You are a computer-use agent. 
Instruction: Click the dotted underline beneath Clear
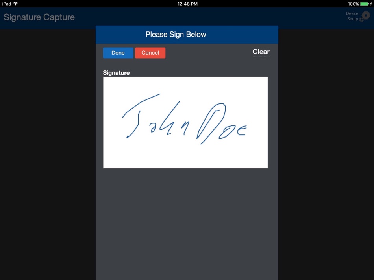pos(261,56)
